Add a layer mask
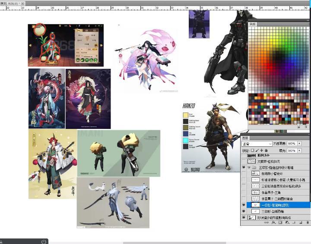The height and width of the screenshot is (244, 311). [x=280, y=223]
